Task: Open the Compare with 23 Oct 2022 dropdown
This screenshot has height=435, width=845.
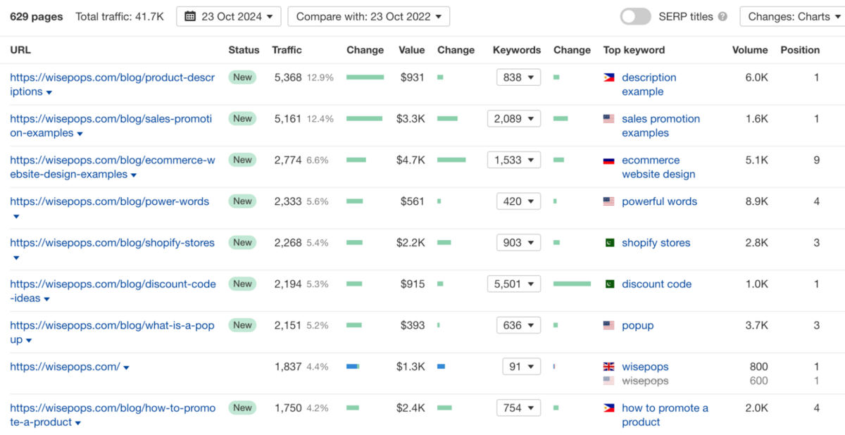Action: coord(369,17)
